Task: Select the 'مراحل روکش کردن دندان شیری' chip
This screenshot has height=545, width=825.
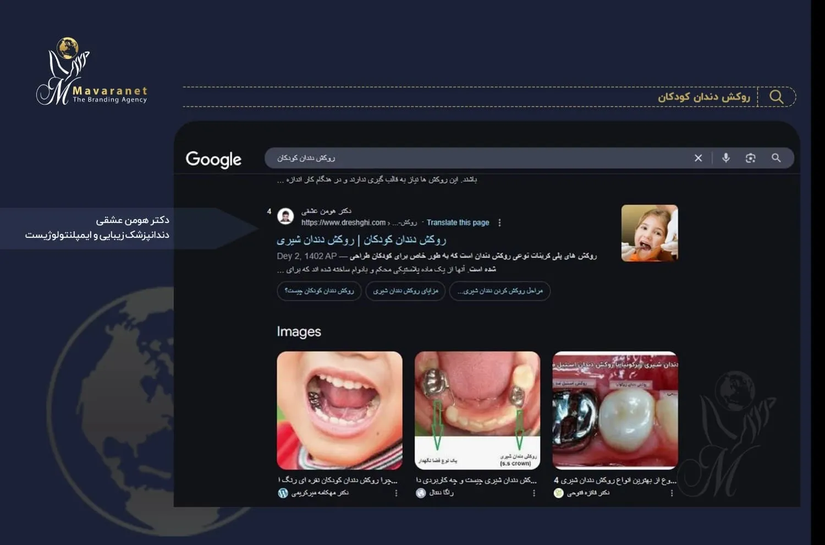Action: coord(499,291)
